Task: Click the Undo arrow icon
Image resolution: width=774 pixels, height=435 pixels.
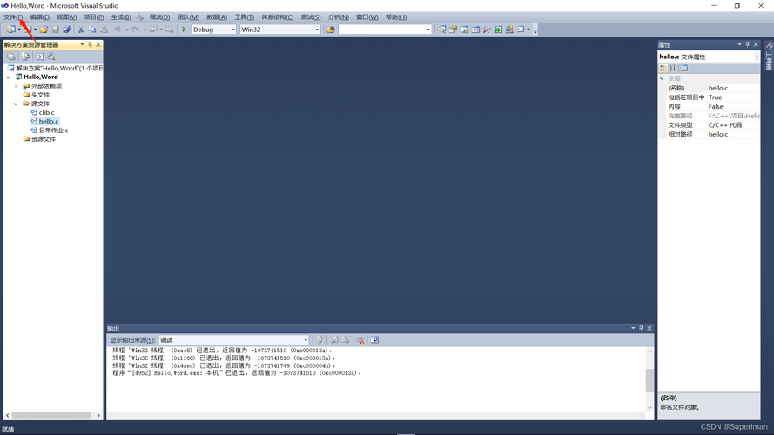Action: [x=118, y=30]
